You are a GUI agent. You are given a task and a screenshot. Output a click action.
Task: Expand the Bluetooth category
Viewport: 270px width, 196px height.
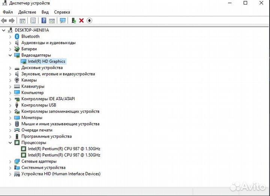click(x=10, y=37)
